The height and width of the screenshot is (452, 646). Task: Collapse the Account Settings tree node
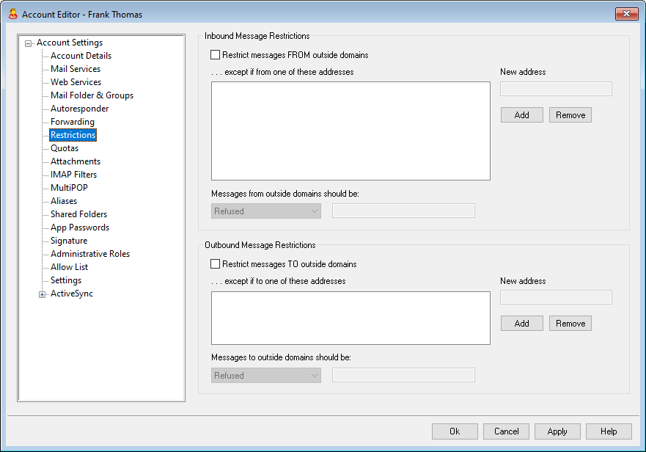coord(29,43)
